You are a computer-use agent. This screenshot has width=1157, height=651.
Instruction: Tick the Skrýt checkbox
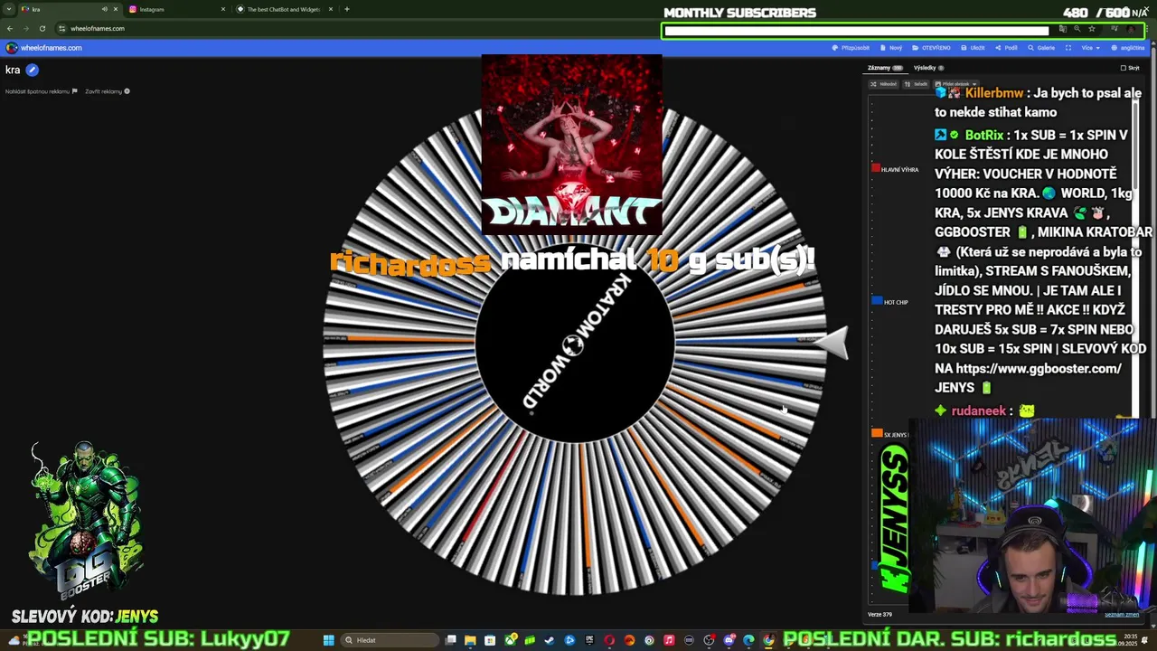pos(1125,68)
